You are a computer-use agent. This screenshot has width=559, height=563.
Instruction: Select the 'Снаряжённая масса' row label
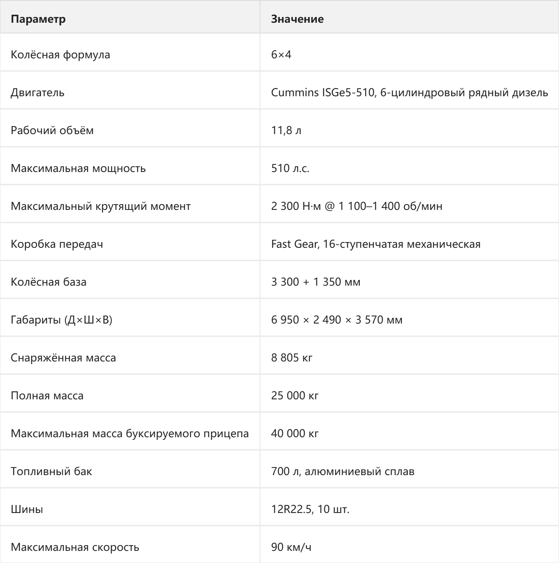63,358
